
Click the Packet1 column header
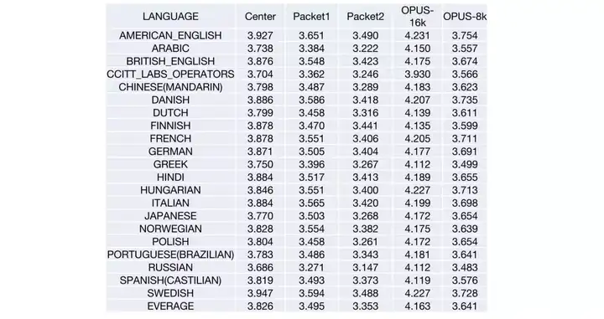pos(311,17)
